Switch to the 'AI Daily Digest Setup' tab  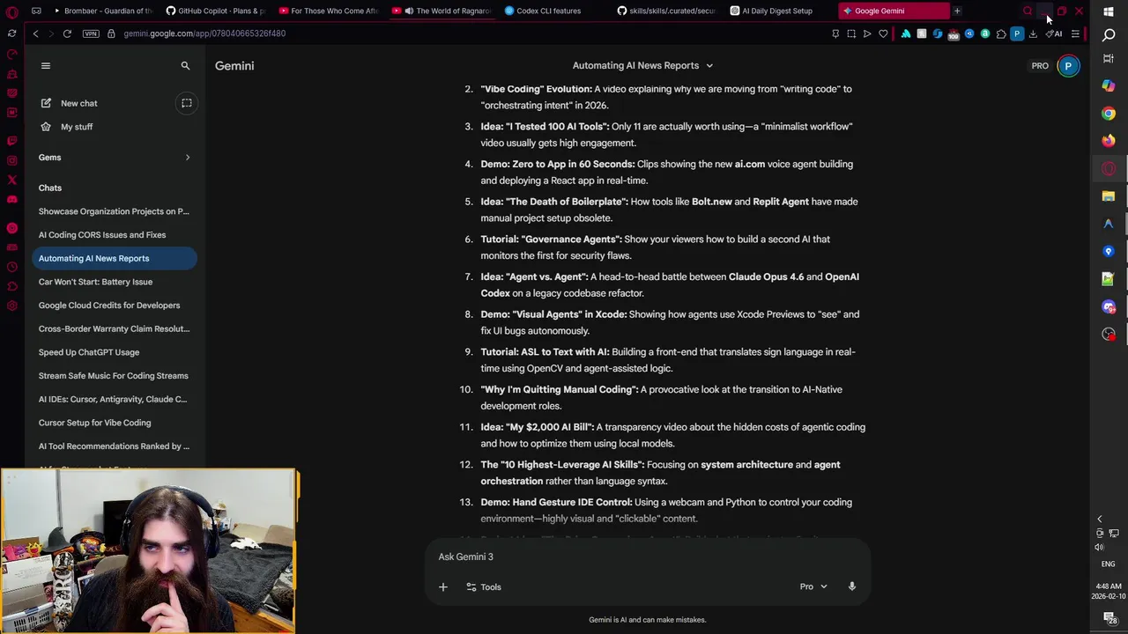click(780, 11)
